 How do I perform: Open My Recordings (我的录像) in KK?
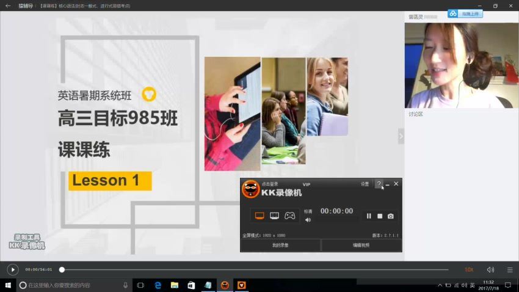(280, 246)
